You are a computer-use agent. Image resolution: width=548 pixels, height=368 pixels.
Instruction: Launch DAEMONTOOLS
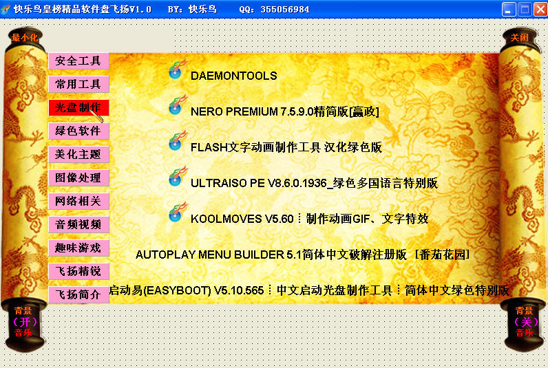tap(234, 76)
